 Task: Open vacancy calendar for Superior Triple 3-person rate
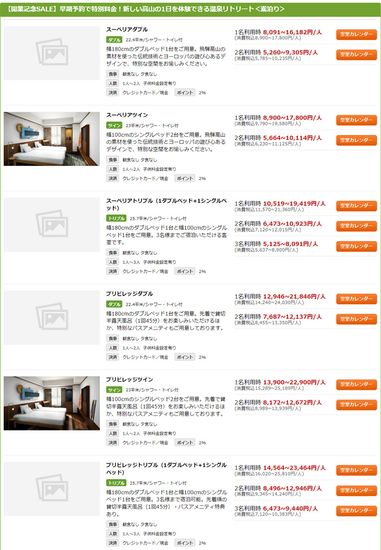(356, 246)
